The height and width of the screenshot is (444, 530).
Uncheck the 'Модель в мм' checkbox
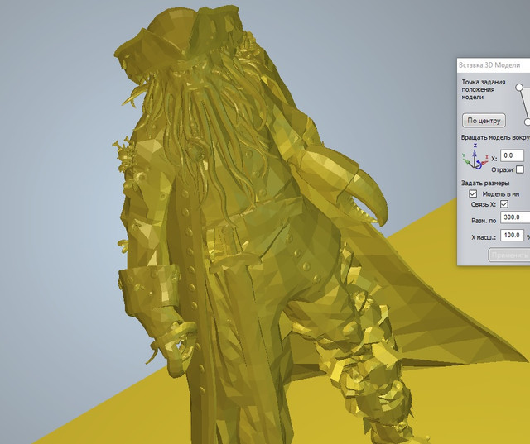coord(473,193)
